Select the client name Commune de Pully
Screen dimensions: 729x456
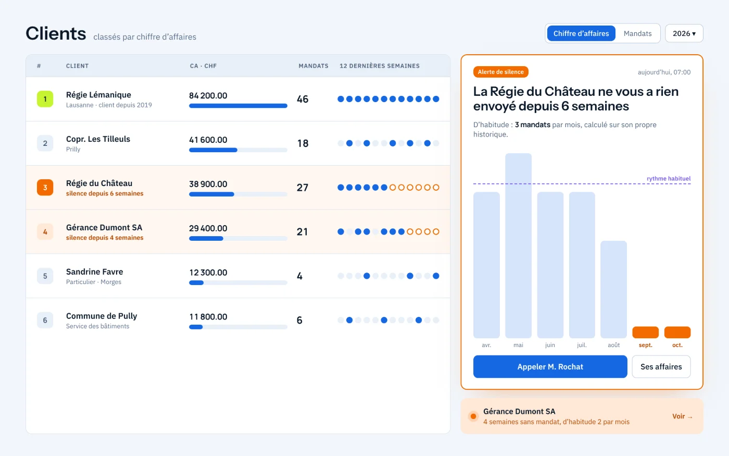point(102,316)
